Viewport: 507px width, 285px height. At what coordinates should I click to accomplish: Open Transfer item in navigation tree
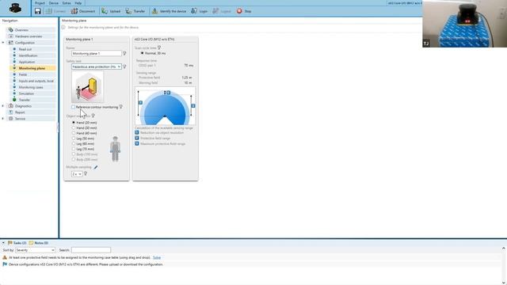(25, 100)
